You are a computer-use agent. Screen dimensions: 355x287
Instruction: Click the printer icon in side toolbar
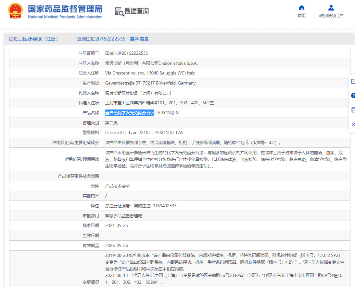tap(353, 110)
